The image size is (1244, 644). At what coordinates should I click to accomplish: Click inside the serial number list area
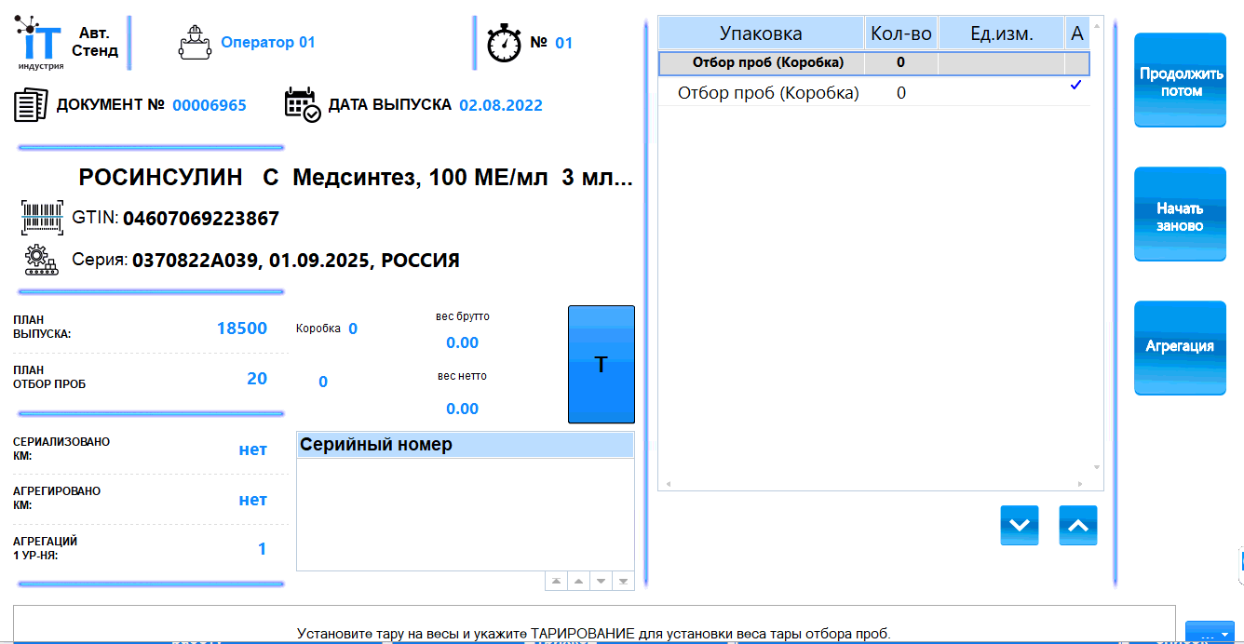(465, 514)
